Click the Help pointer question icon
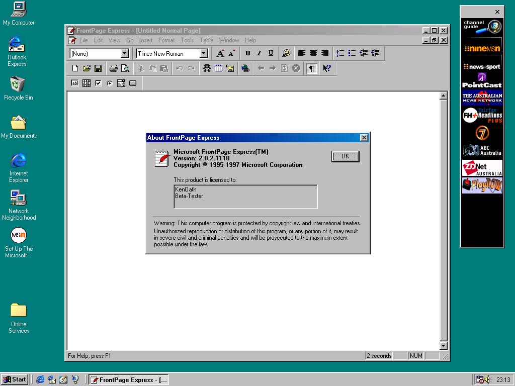The width and height of the screenshot is (515, 386). tap(327, 68)
